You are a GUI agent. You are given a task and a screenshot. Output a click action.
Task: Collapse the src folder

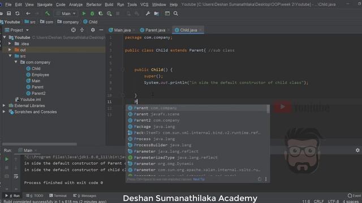[10, 56]
